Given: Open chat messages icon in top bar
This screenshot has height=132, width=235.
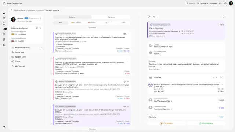Looking at the screenshot, I should point(225,3).
